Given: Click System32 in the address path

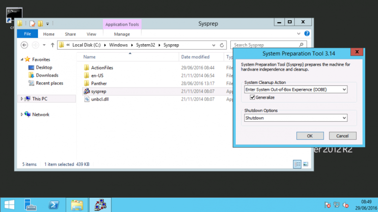Looking at the screenshot, I should [145, 45].
